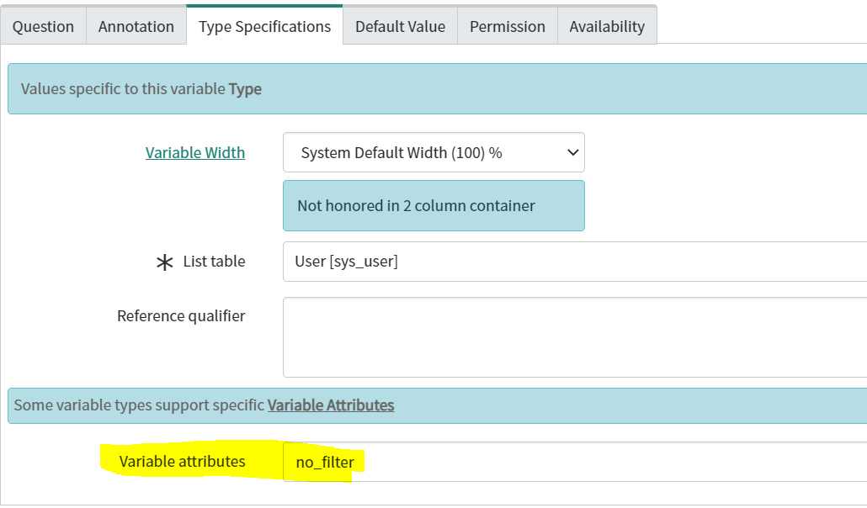Screen dimensions: 867x508
Task: Follow the Variable Width help link
Action: (194, 152)
